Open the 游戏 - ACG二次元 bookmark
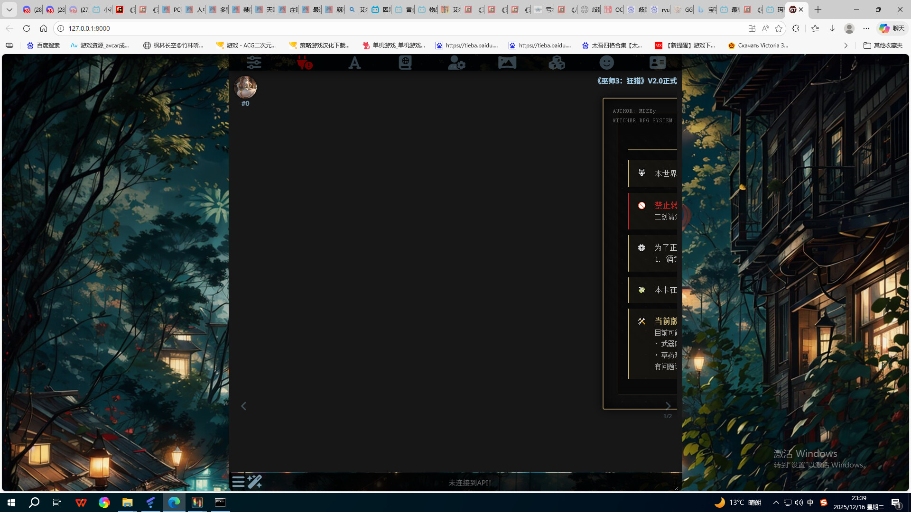The image size is (911, 512). (246, 46)
